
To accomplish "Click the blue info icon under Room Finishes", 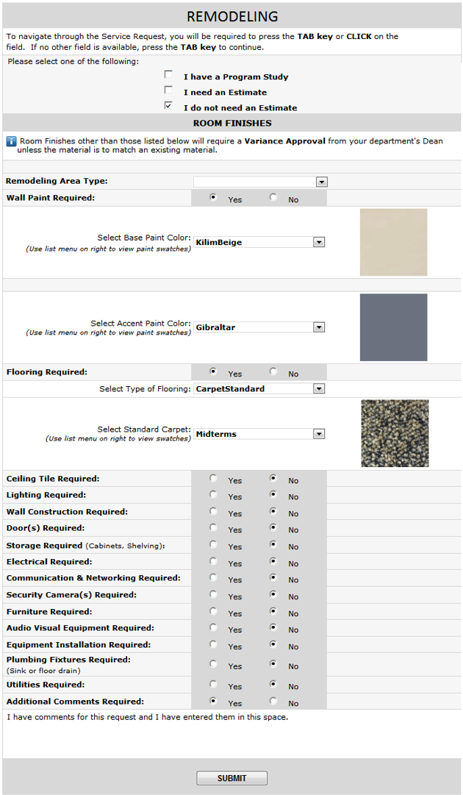I will point(11,141).
